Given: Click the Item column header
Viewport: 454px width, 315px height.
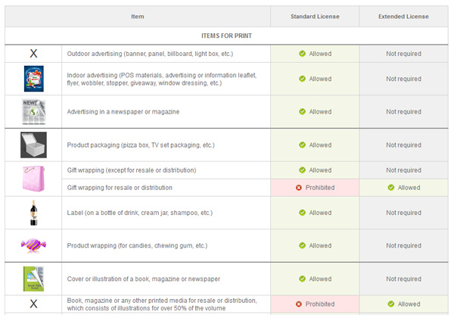Looking at the screenshot, I should point(137,17).
